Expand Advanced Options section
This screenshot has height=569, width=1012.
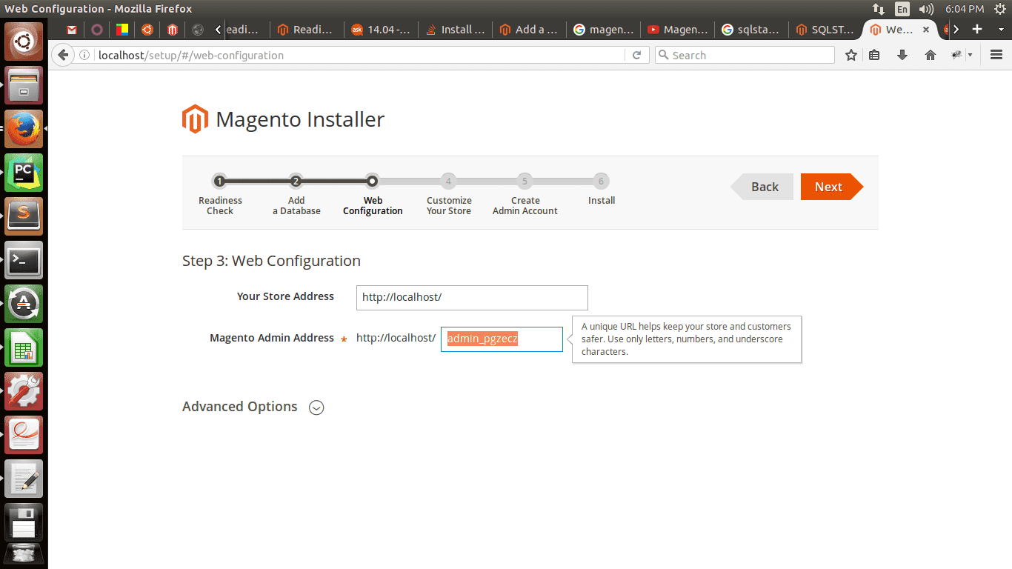(x=316, y=407)
